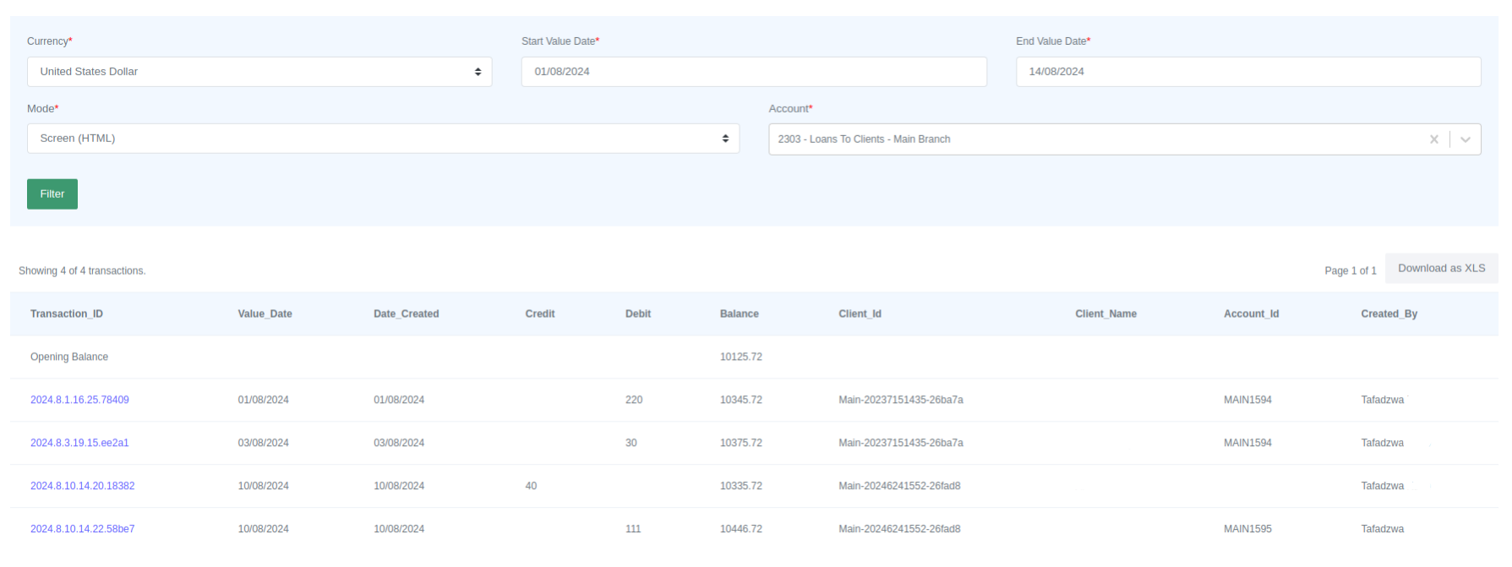Click the Account_Id column header

coord(1251,314)
